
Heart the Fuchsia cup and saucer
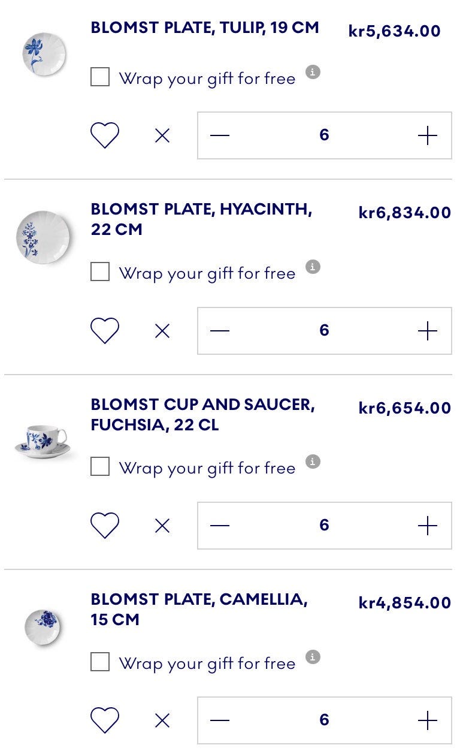tap(105, 526)
